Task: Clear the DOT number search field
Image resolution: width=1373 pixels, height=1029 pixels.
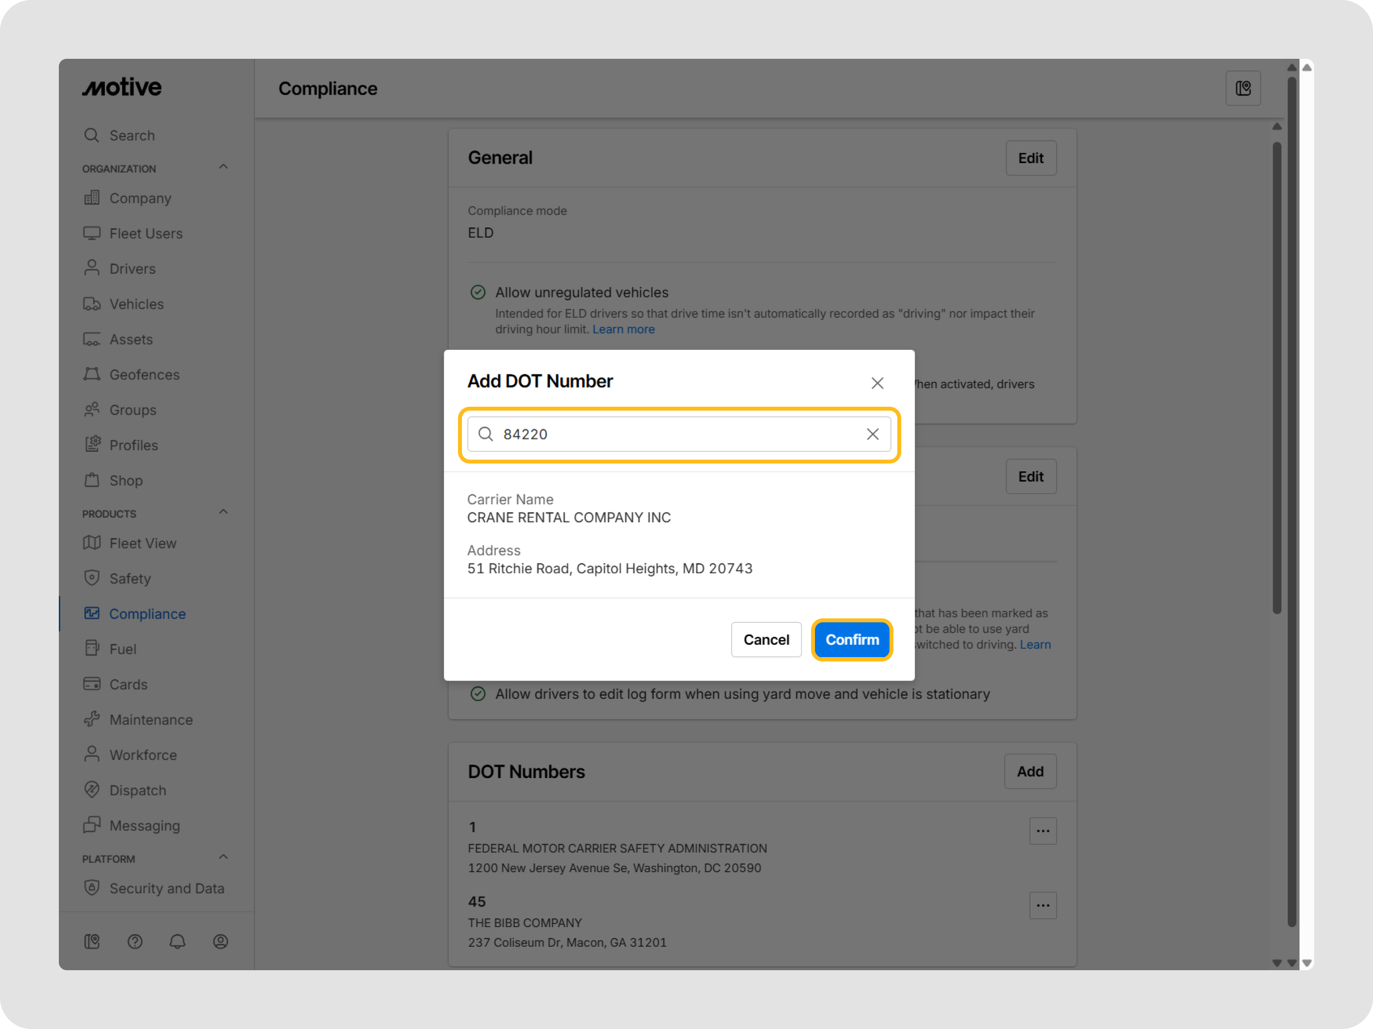Action: pos(872,434)
